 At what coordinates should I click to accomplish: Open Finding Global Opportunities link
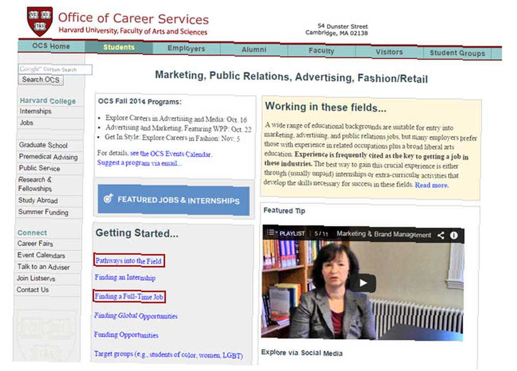(136, 316)
